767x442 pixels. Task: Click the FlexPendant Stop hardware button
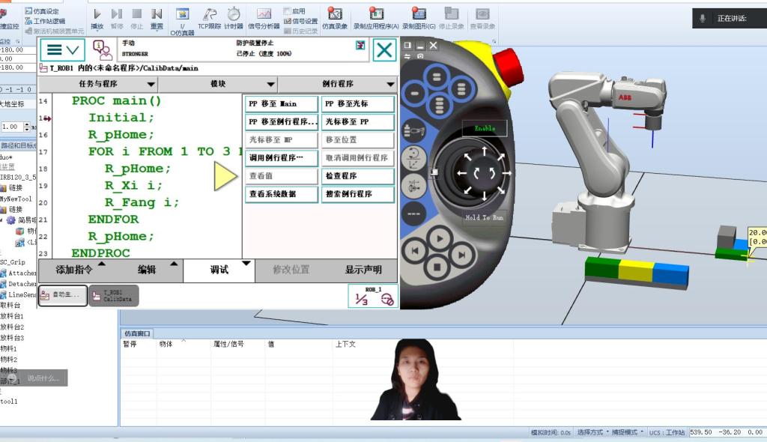(x=437, y=267)
